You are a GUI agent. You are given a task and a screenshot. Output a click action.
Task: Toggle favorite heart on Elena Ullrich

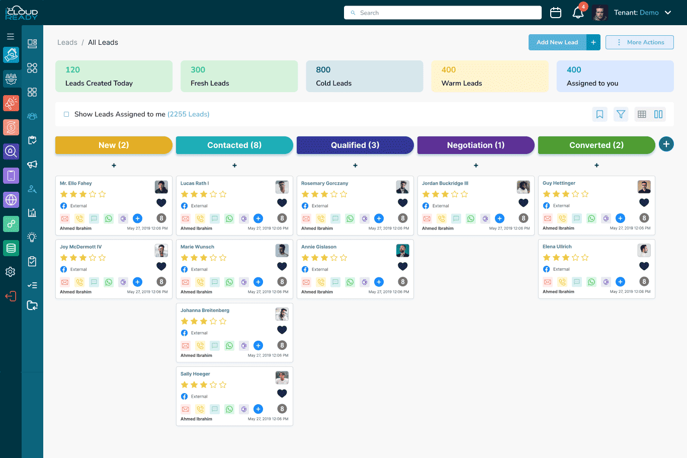[644, 266]
